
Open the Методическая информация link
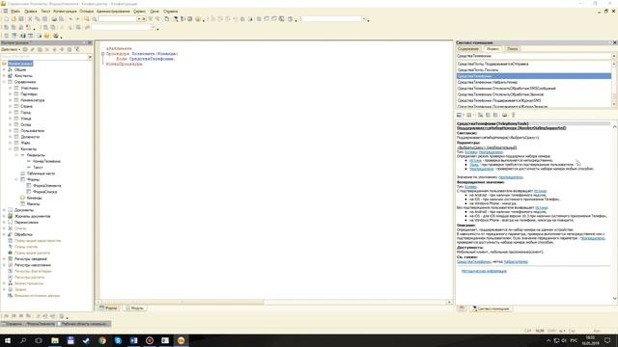click(484, 271)
